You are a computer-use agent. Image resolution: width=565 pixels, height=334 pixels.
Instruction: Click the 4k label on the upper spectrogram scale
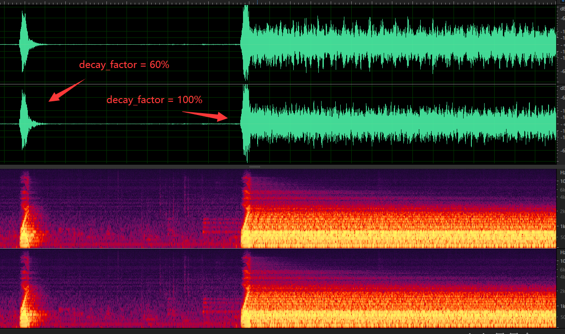562,197
